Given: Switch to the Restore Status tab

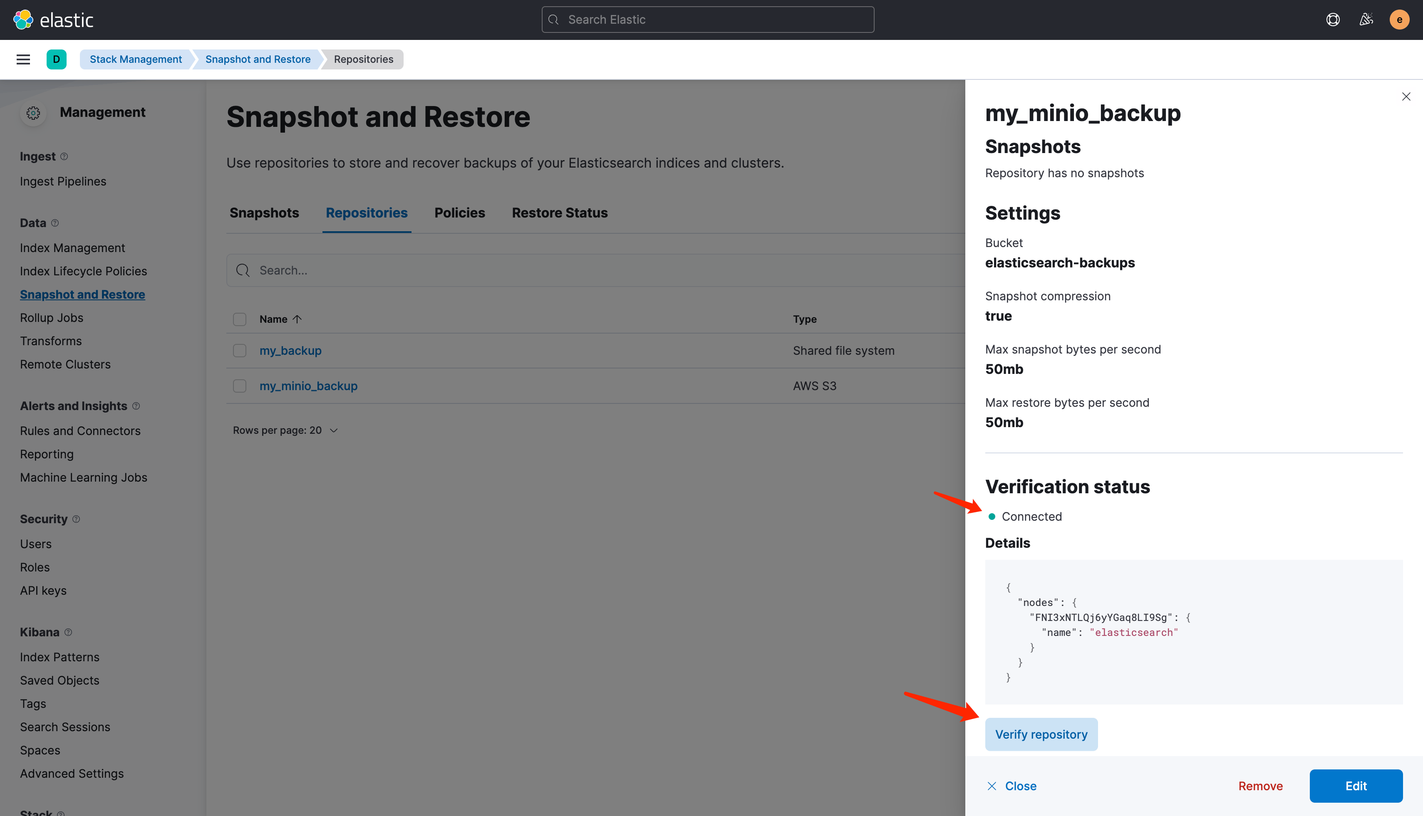Looking at the screenshot, I should click(x=559, y=213).
